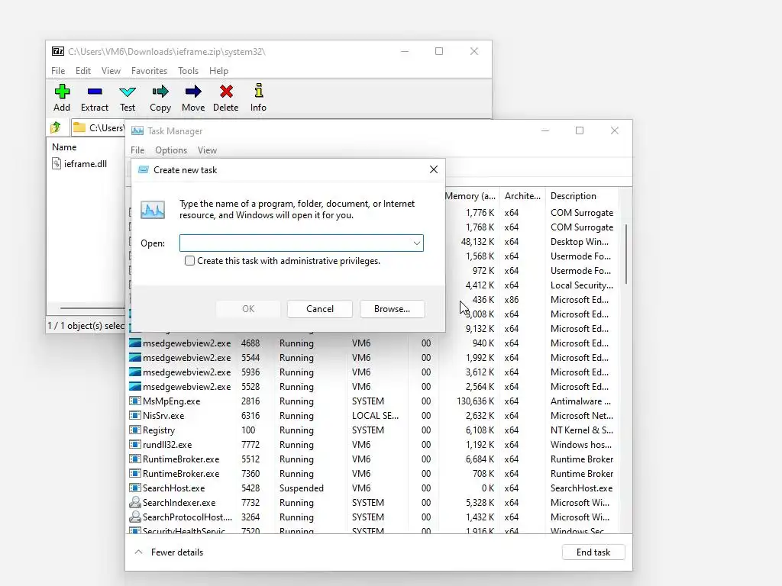Open Task Manager Options menu
Viewport: 782px width, 586px height.
[171, 150]
